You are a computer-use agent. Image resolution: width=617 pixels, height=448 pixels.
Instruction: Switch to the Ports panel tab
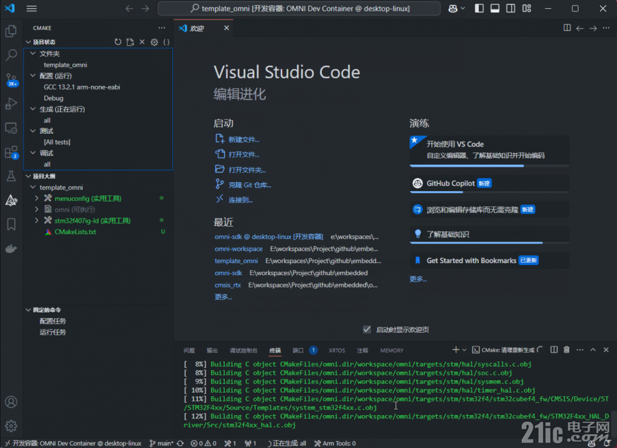tap(298, 350)
